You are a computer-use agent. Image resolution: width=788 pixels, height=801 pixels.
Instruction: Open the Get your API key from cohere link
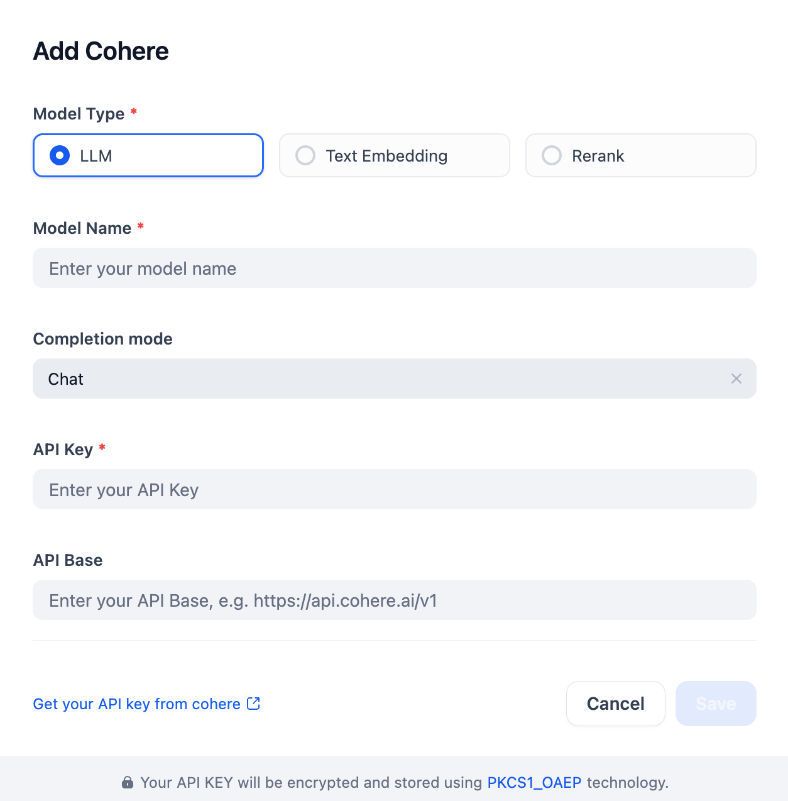coord(137,704)
